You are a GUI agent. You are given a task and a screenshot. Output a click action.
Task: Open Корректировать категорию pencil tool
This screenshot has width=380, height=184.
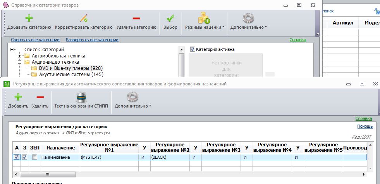pos(84,18)
